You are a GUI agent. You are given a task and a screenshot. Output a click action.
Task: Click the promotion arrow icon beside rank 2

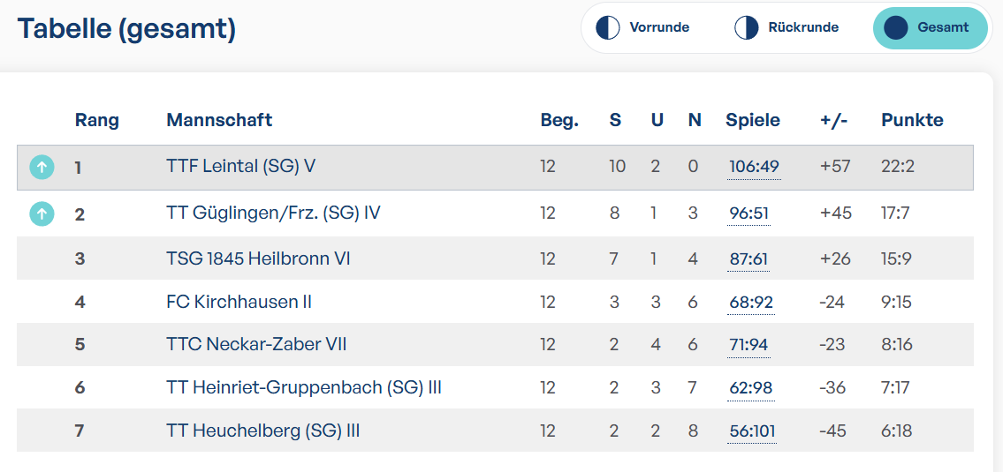pyautogui.click(x=42, y=214)
